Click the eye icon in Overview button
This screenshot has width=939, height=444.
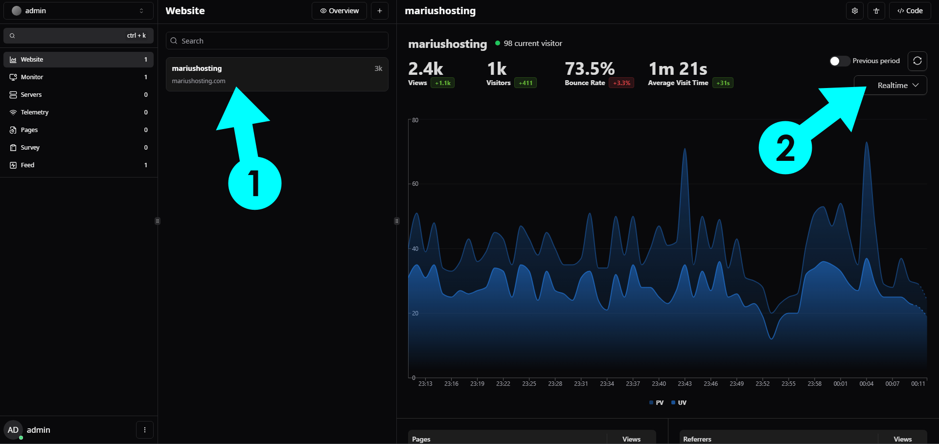pos(323,11)
